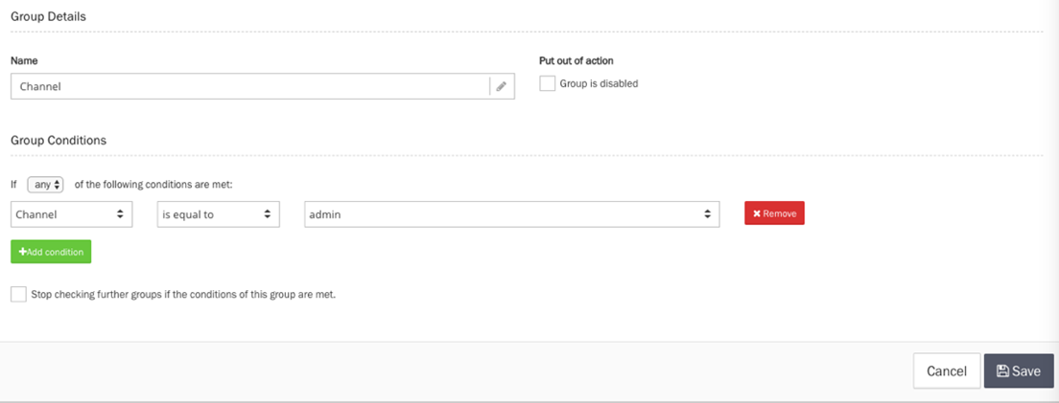This screenshot has width=1059, height=403.
Task: Click the X icon on the Remove button
Action: pos(757,213)
